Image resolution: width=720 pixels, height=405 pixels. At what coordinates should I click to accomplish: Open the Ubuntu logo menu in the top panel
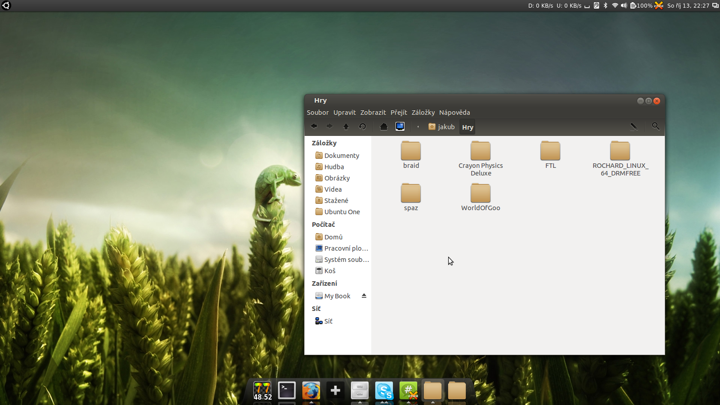[6, 5]
